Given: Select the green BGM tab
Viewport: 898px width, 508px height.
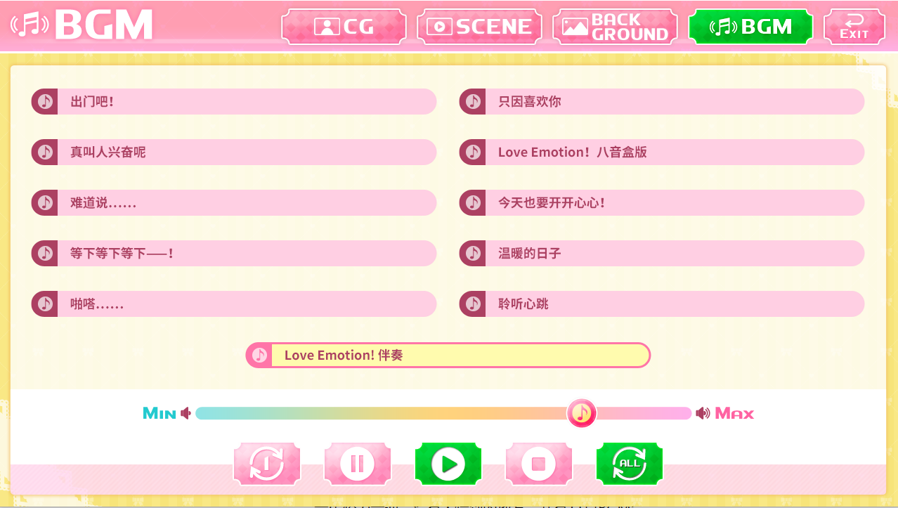Looking at the screenshot, I should point(750,27).
